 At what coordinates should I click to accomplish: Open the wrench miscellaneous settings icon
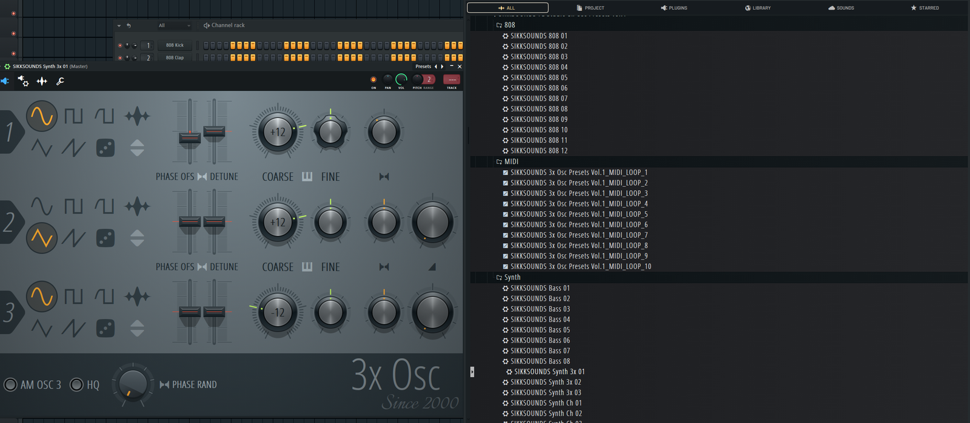pos(60,81)
